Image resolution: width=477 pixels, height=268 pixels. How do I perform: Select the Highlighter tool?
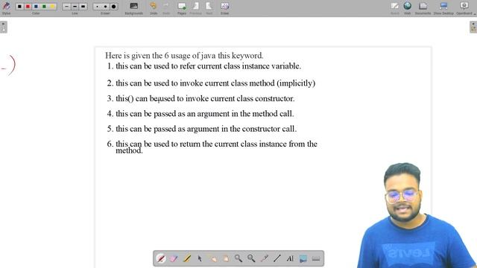pyautogui.click(x=187, y=258)
